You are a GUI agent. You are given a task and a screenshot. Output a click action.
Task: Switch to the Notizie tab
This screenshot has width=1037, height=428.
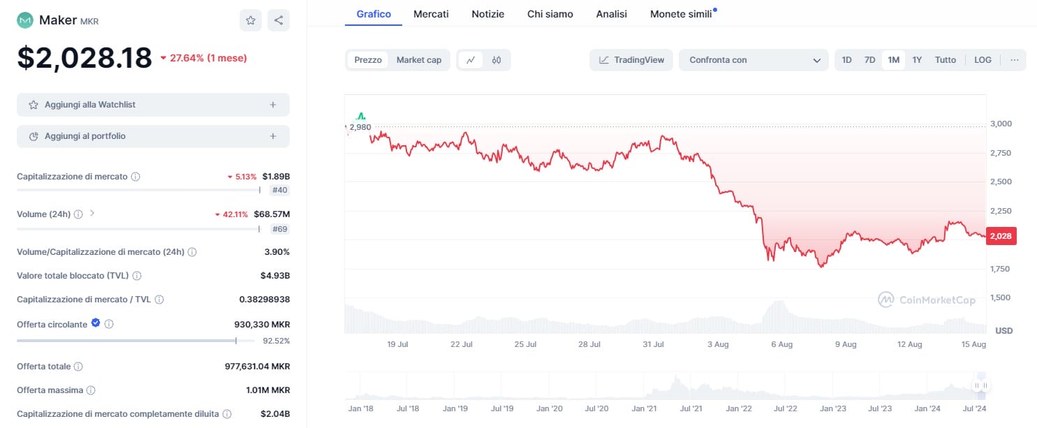pos(487,14)
